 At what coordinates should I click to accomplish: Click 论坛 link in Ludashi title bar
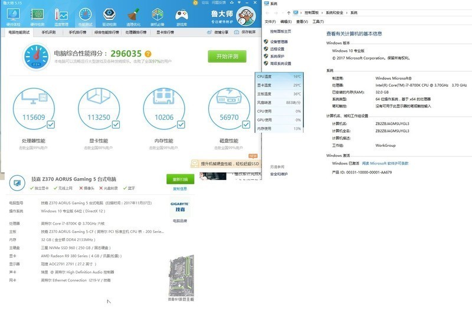[205, 2]
